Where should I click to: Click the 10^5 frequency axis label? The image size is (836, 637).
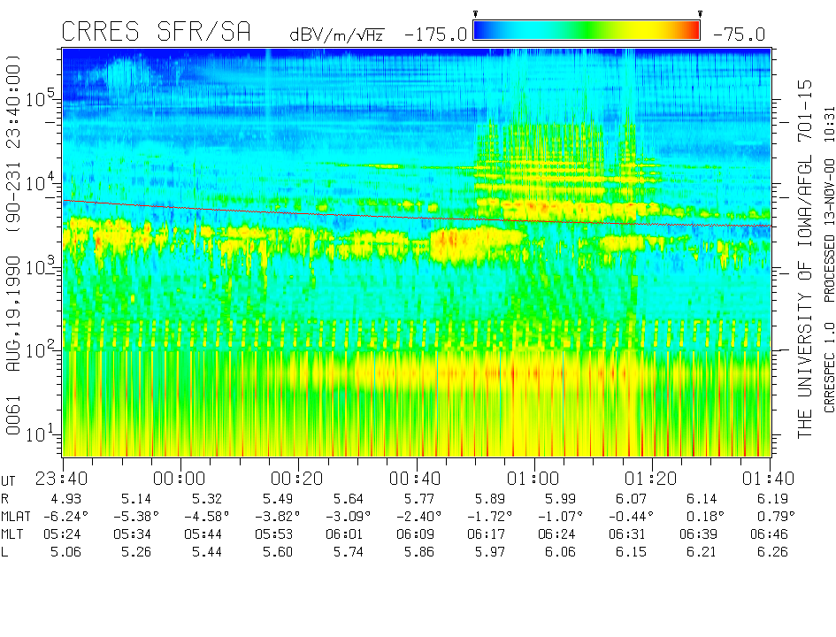click(38, 97)
